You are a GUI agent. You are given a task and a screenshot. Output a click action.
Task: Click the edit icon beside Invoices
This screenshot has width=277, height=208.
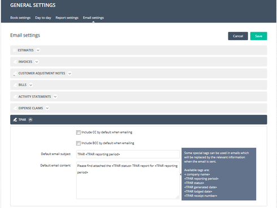pos(15,62)
